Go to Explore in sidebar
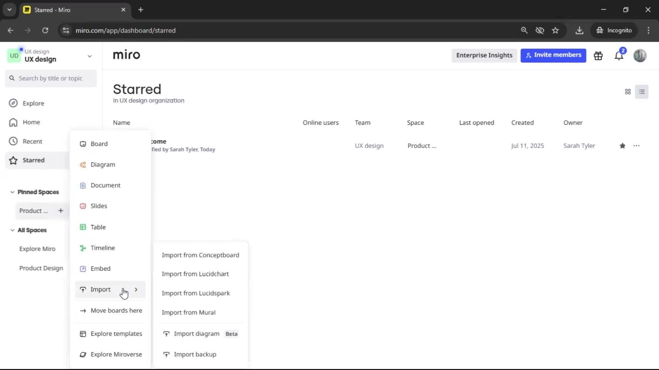659x370 pixels. [33, 103]
